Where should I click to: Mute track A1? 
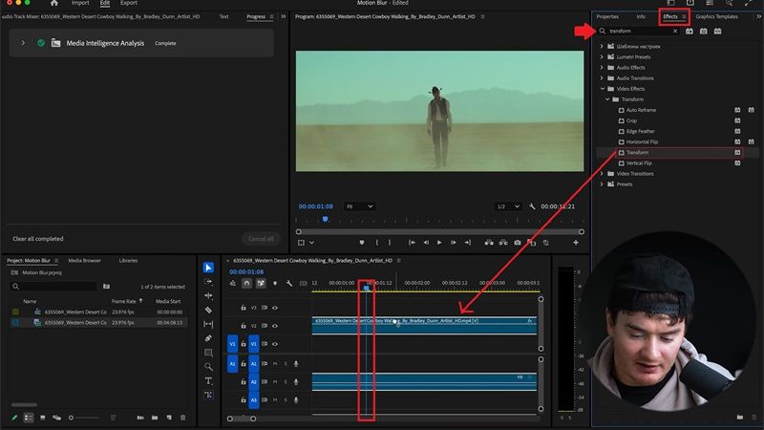point(275,364)
